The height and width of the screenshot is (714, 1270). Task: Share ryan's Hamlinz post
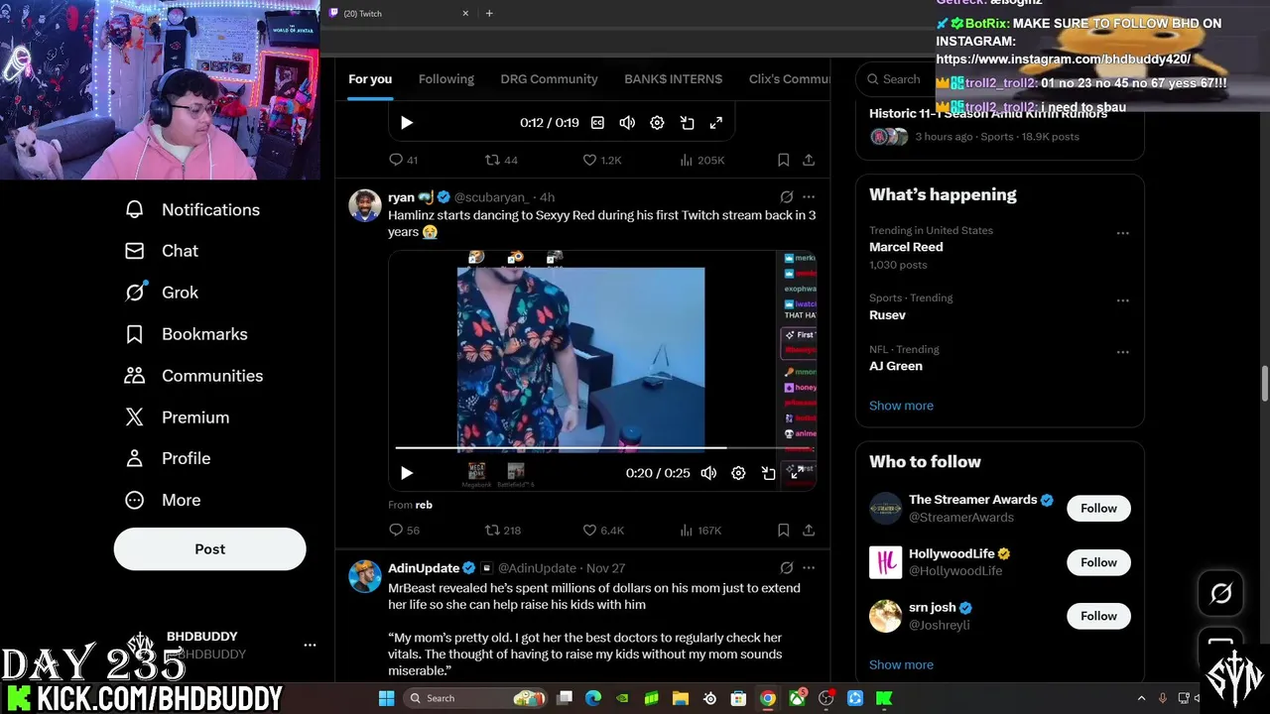[x=809, y=531]
